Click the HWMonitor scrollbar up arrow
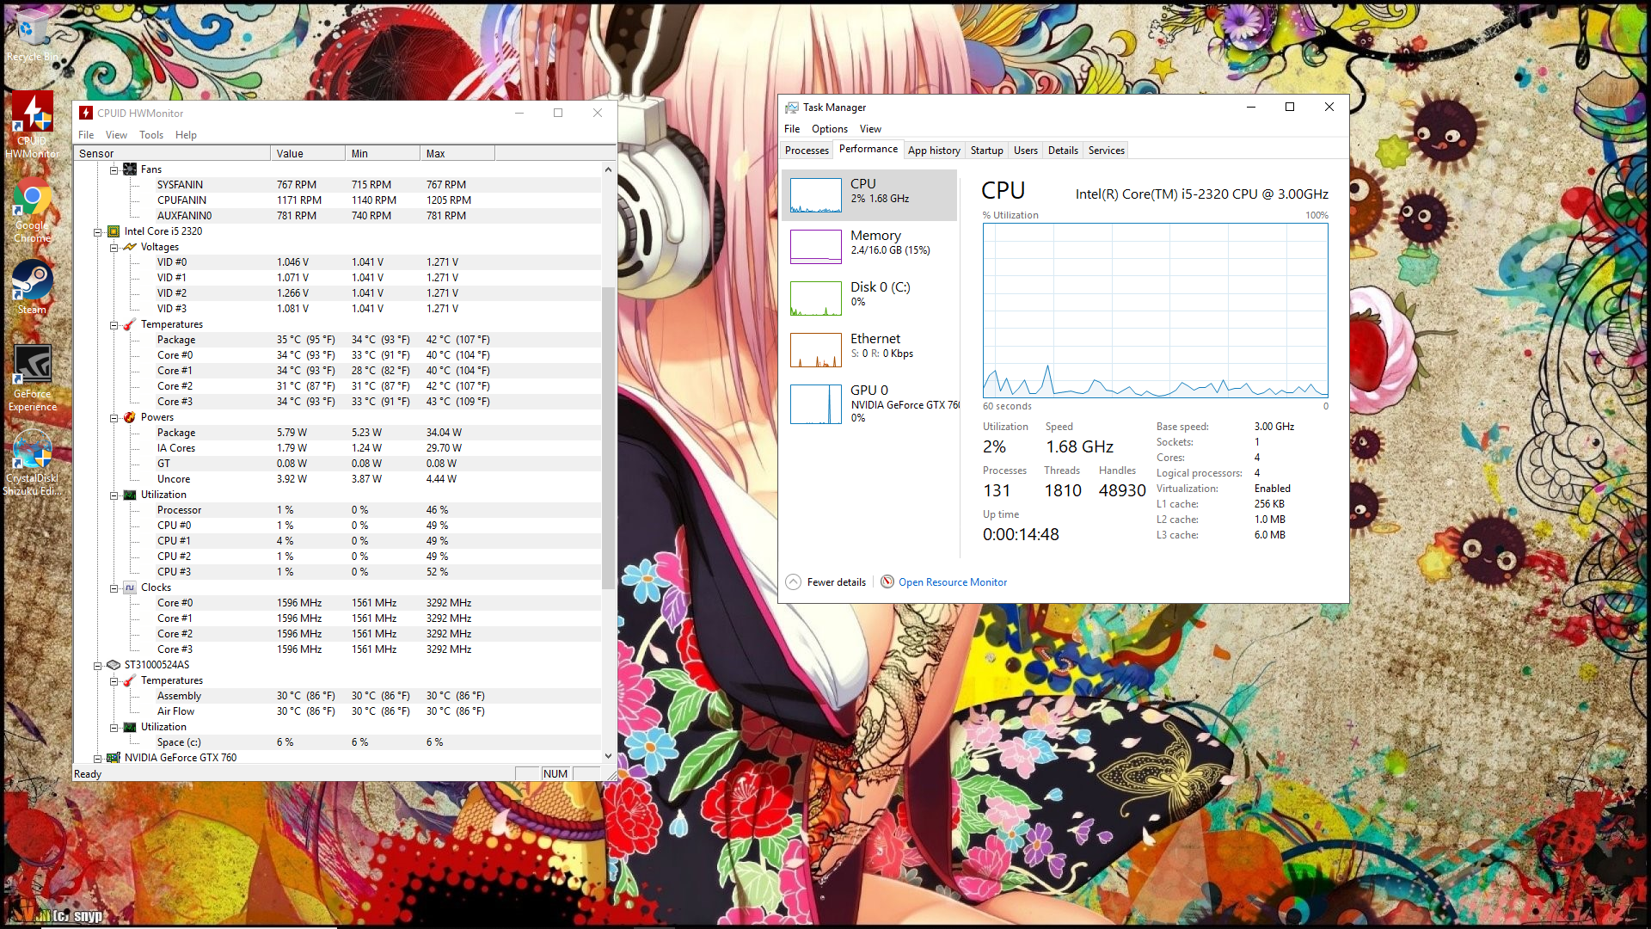This screenshot has height=929, width=1651. pyautogui.click(x=608, y=169)
